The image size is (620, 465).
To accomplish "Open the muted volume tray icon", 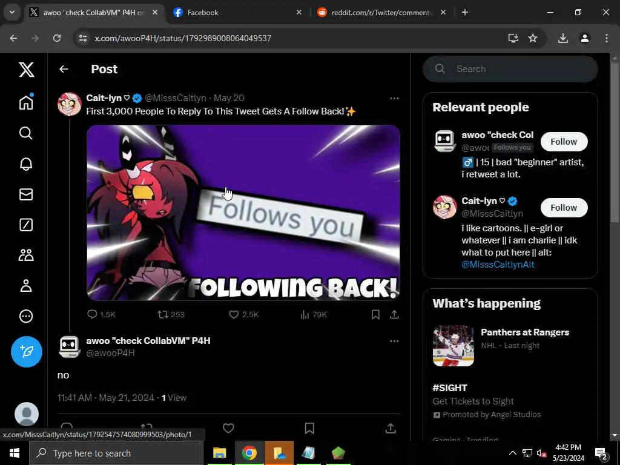I will [x=541, y=453].
